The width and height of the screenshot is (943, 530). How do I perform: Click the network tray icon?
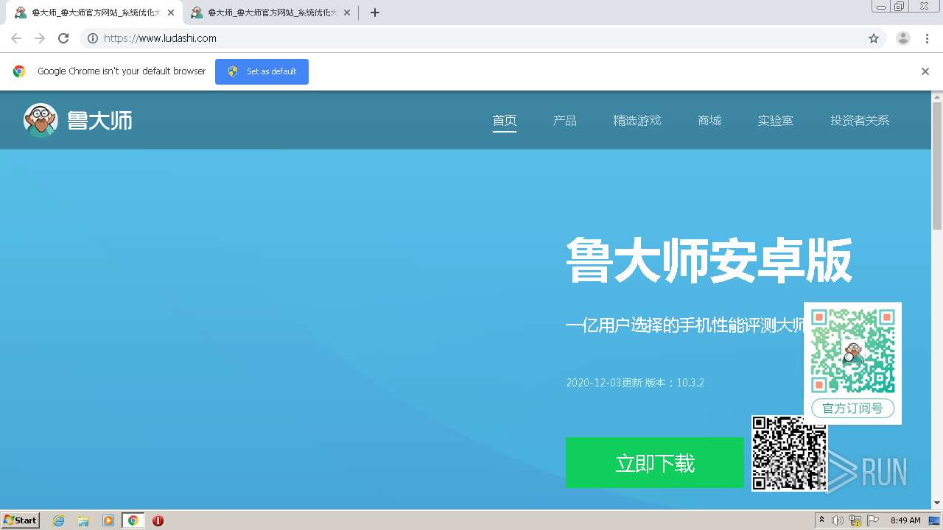coord(855,520)
